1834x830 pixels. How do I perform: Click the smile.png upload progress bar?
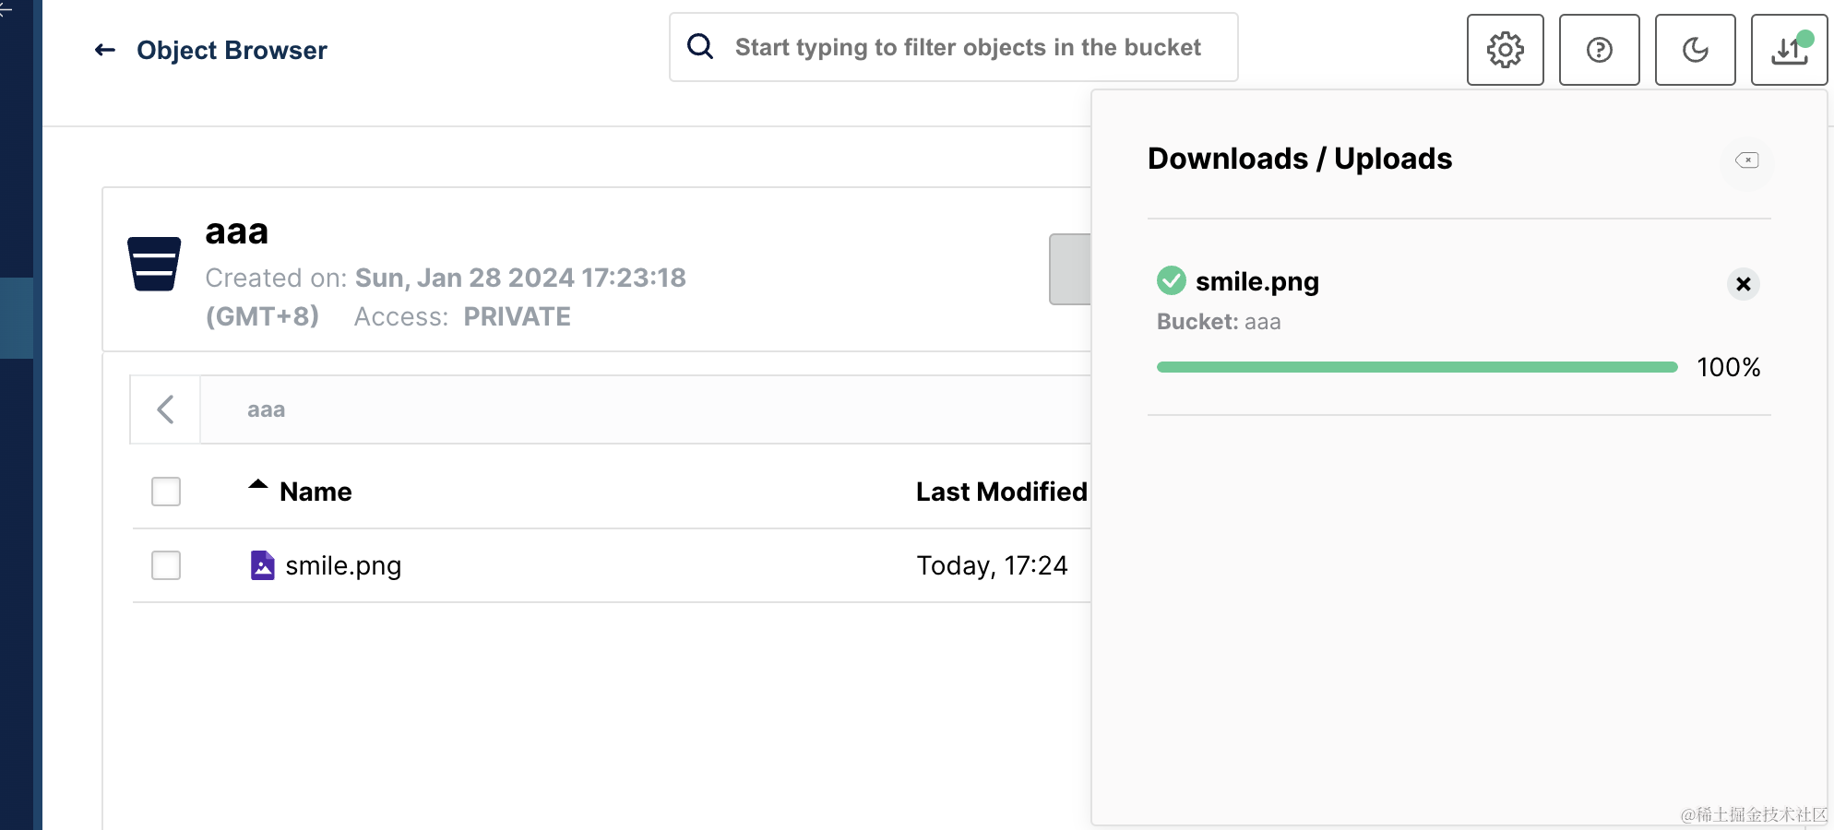click(x=1416, y=367)
